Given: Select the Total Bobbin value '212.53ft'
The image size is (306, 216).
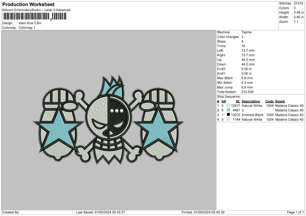Looking at the screenshot, I should click(247, 92).
